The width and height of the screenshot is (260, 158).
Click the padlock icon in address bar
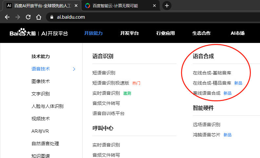(52, 17)
